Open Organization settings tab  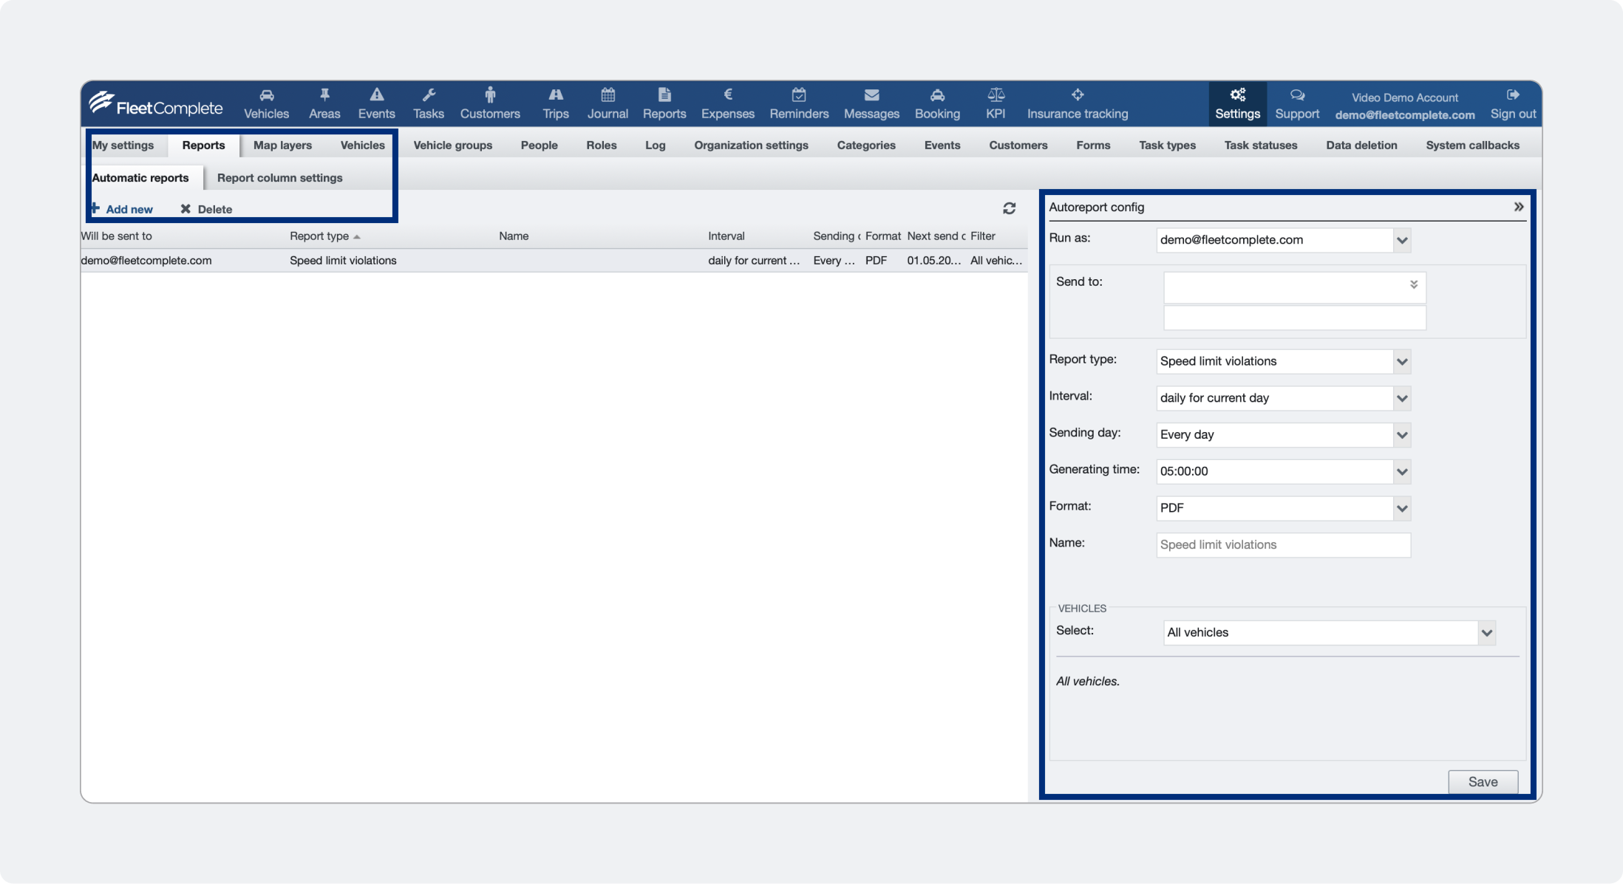click(751, 145)
